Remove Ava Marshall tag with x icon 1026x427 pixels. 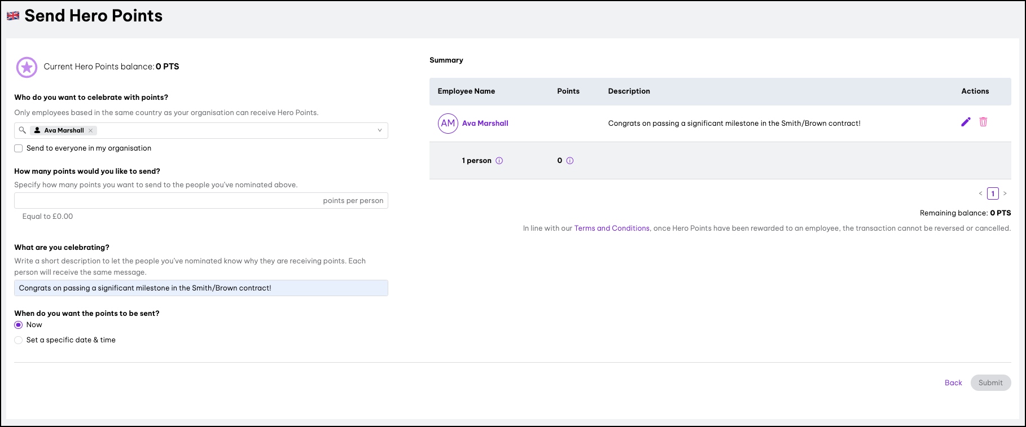pos(90,130)
